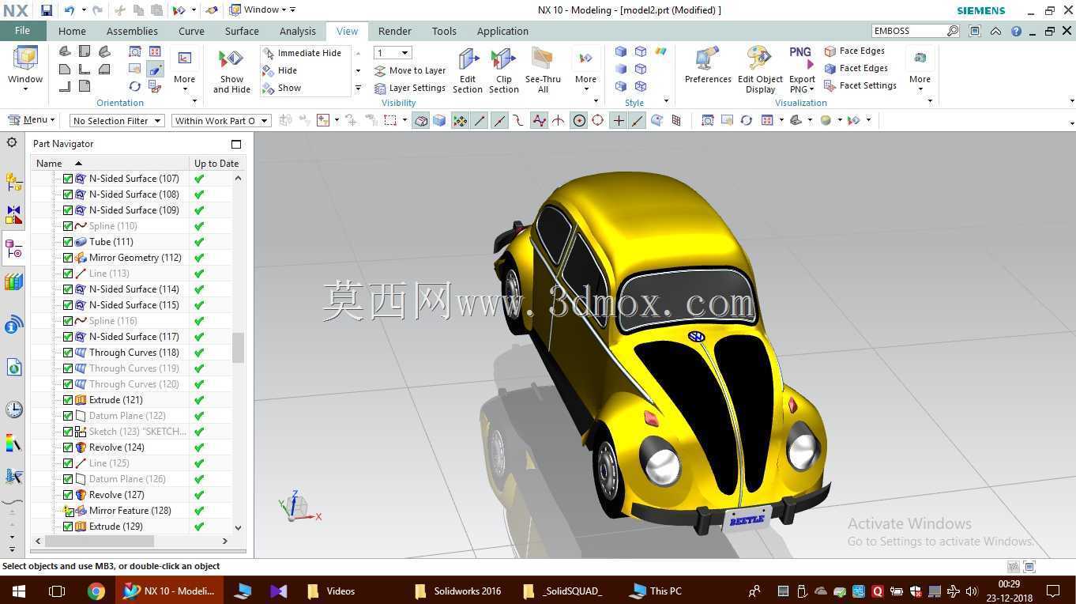Toggle the Mirror Geometry (112) checkbox
The image size is (1076, 604).
[x=68, y=258]
